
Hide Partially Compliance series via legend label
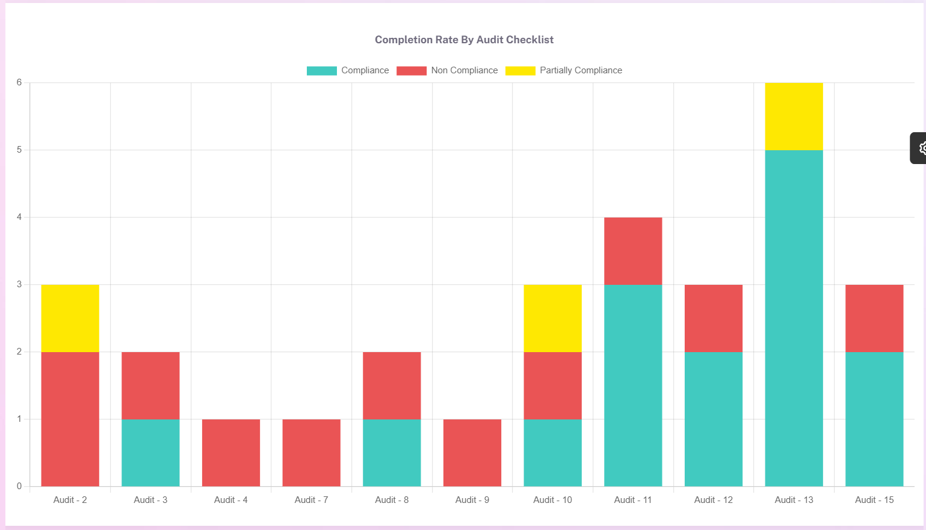581,70
